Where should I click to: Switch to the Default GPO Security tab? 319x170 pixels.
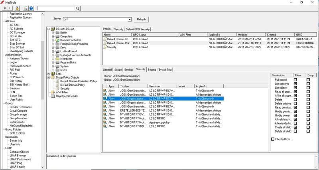(x=138, y=29)
